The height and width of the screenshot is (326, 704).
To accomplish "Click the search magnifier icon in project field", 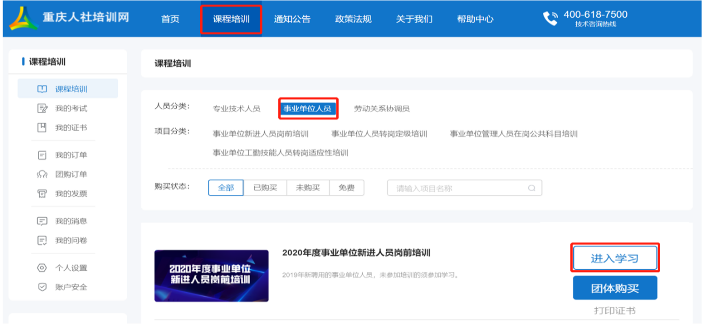I will click(x=532, y=188).
